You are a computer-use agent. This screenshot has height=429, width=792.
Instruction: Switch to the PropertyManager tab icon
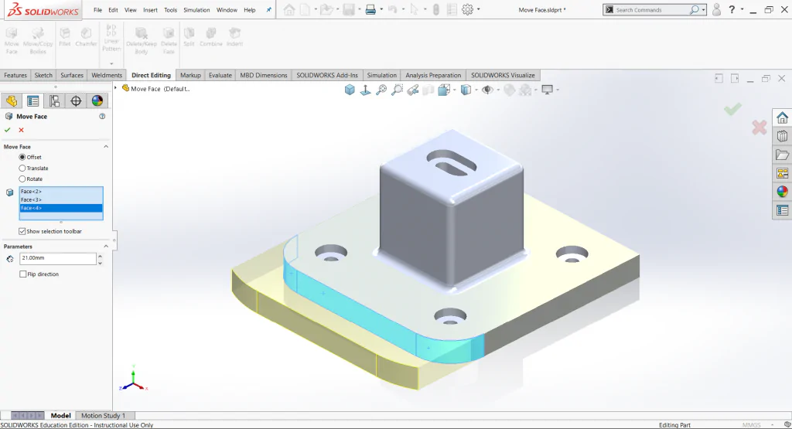pos(32,101)
